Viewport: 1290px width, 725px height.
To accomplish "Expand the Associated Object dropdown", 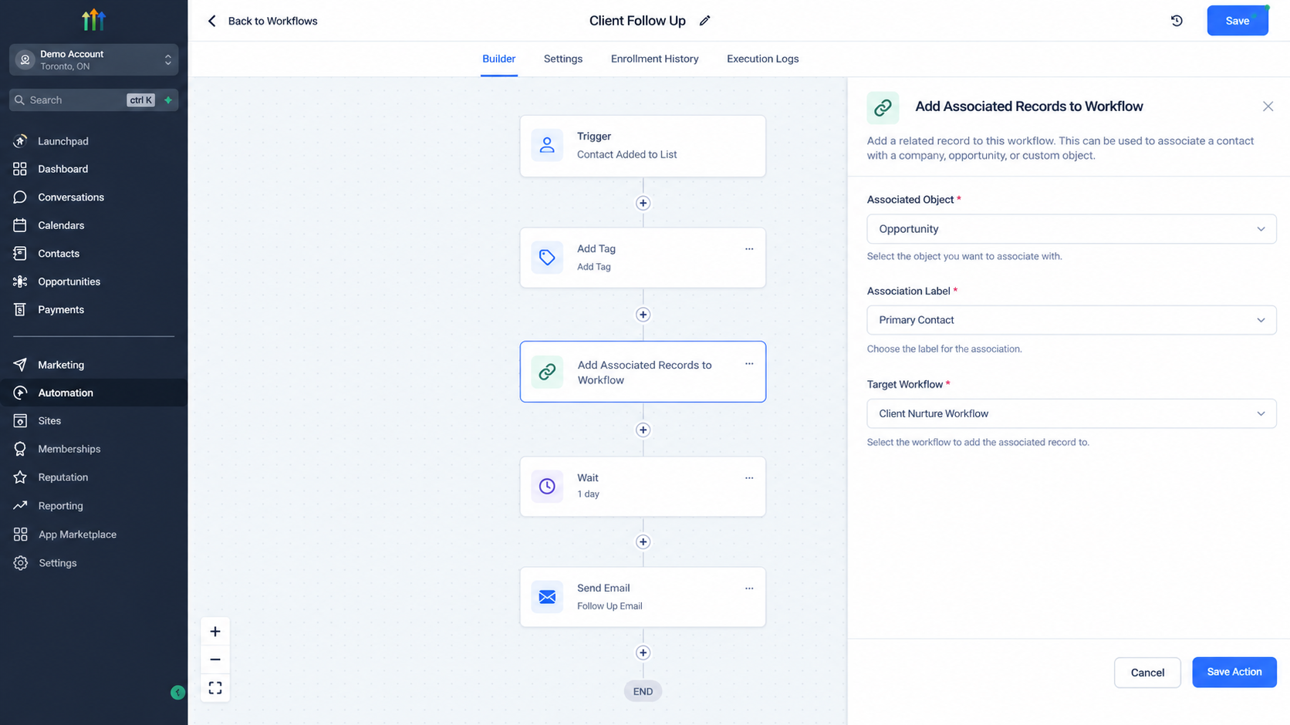I will coord(1072,229).
